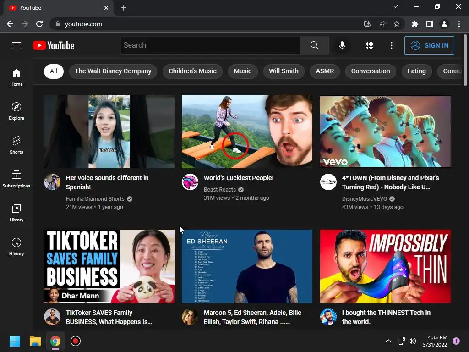Viewport: 469px width, 352px height.
Task: Expand the Chrome tab search chevron
Action: (395, 6)
